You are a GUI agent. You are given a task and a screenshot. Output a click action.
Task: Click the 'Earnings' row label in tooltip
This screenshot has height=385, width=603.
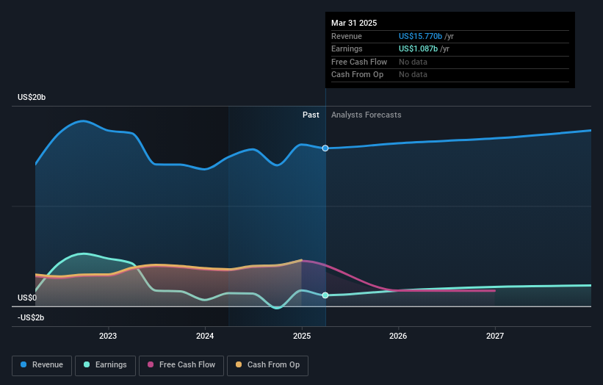click(347, 48)
